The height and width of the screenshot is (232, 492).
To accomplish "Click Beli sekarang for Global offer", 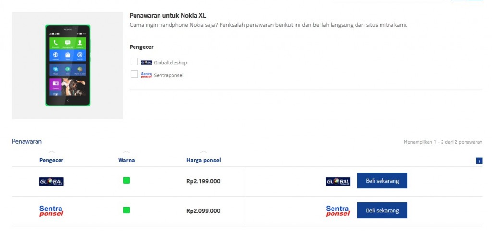I will tap(382, 181).
